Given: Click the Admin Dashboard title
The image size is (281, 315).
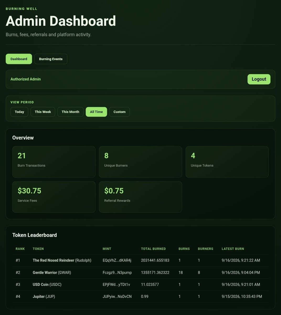Looking at the screenshot, I should tap(61, 21).
